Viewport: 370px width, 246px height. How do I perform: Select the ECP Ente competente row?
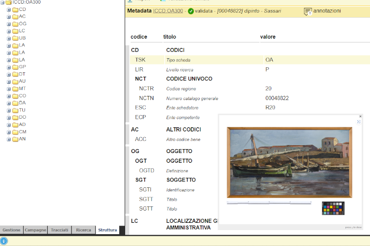tap(174, 117)
